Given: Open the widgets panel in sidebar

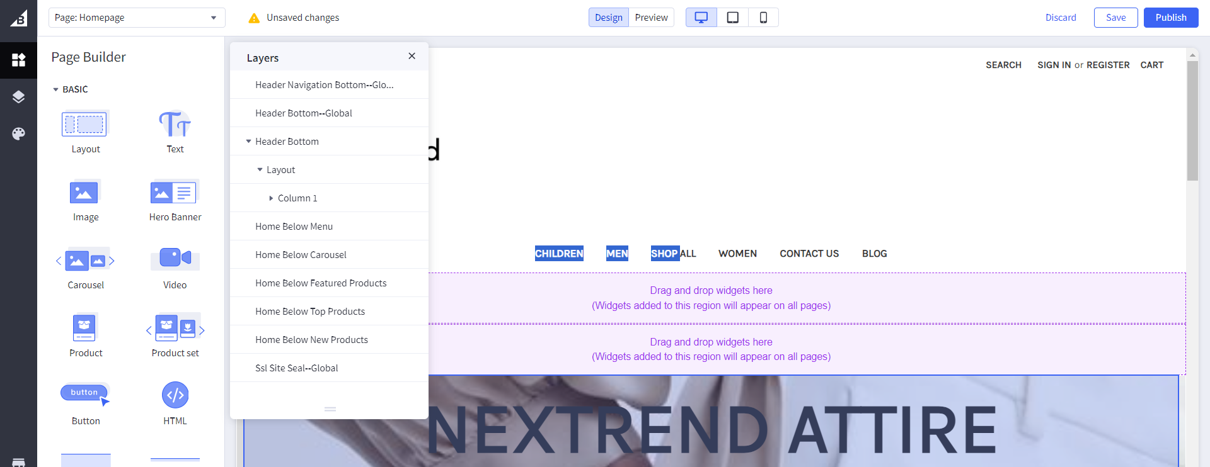Looking at the screenshot, I should 18,60.
